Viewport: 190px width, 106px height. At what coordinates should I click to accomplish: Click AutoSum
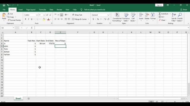[164, 14]
